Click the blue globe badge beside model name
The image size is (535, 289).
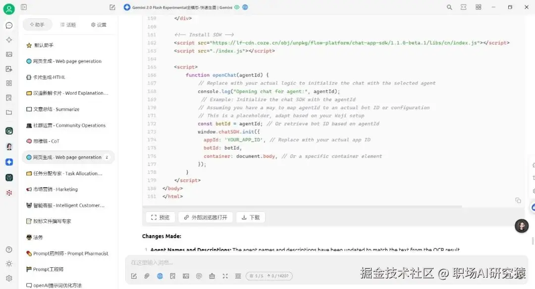pyautogui.click(x=245, y=7)
